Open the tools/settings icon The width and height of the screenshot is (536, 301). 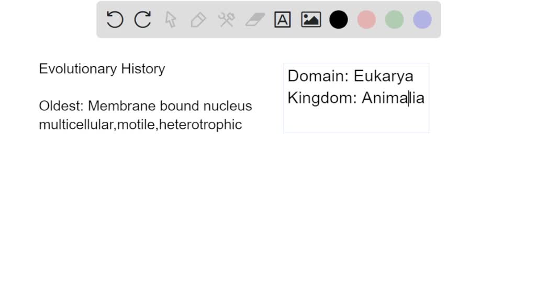point(226,19)
